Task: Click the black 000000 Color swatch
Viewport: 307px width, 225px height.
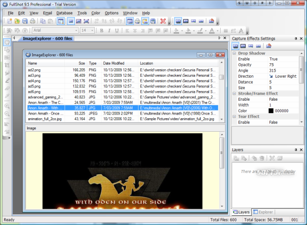Action: (271, 111)
